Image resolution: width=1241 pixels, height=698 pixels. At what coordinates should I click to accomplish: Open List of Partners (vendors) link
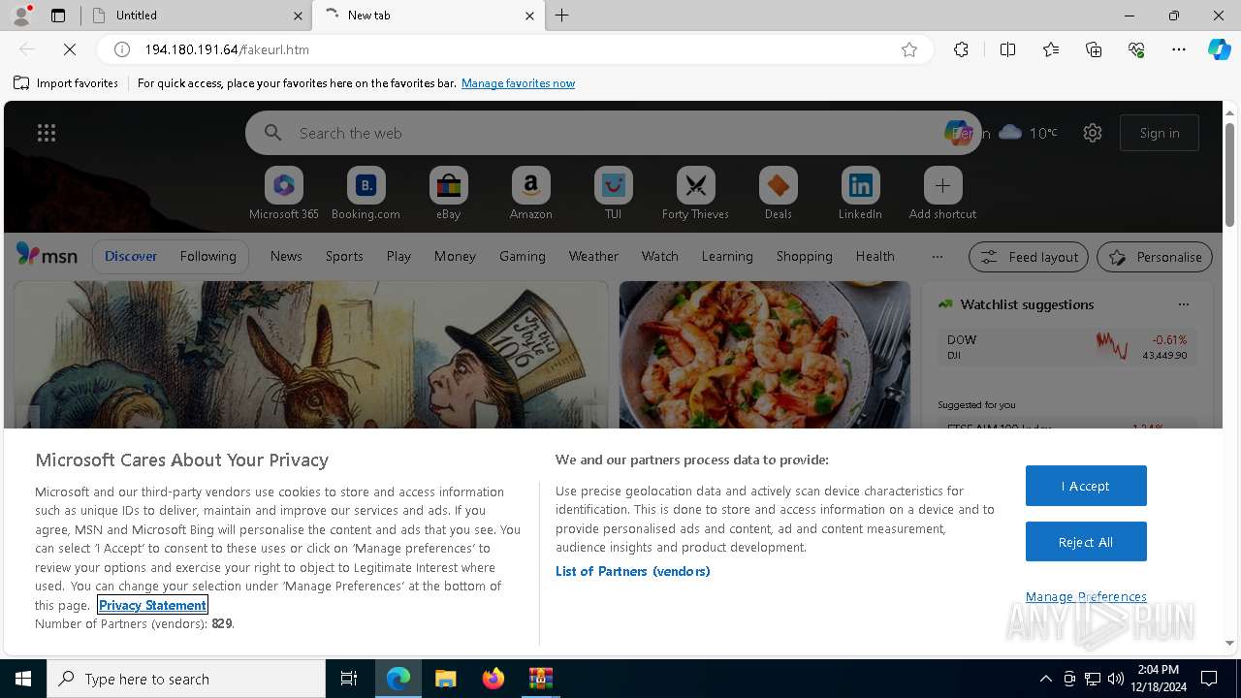[x=632, y=571]
